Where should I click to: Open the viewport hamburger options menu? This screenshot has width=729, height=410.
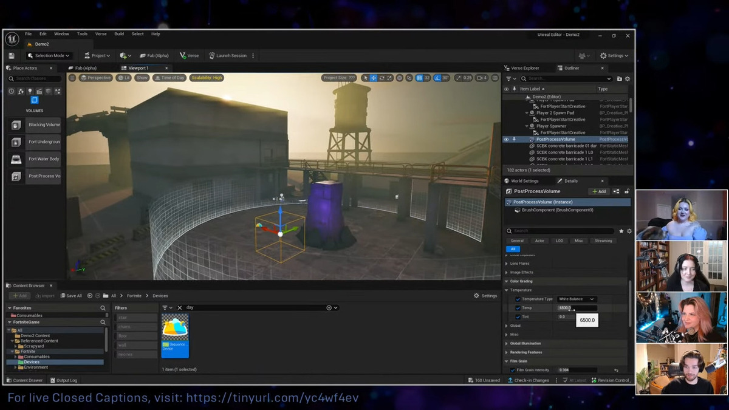pos(72,78)
